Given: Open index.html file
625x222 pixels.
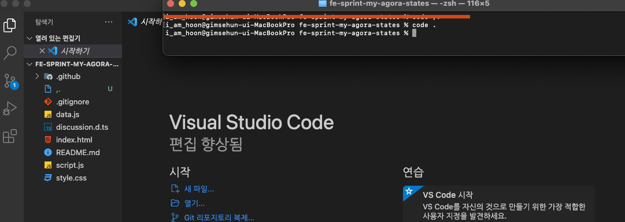Looking at the screenshot, I should tap(73, 140).
